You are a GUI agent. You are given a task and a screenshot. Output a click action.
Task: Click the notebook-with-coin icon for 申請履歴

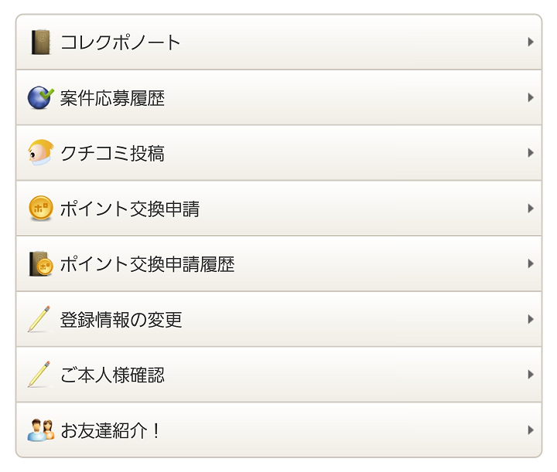41,263
